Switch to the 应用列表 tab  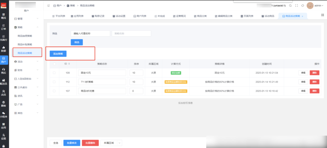[77, 16]
